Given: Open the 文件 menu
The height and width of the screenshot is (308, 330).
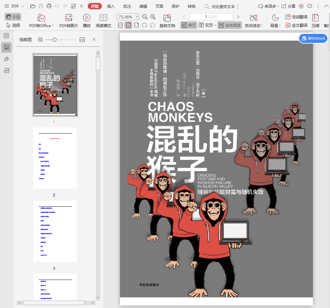Looking at the screenshot, I should pyautogui.click(x=14, y=6).
